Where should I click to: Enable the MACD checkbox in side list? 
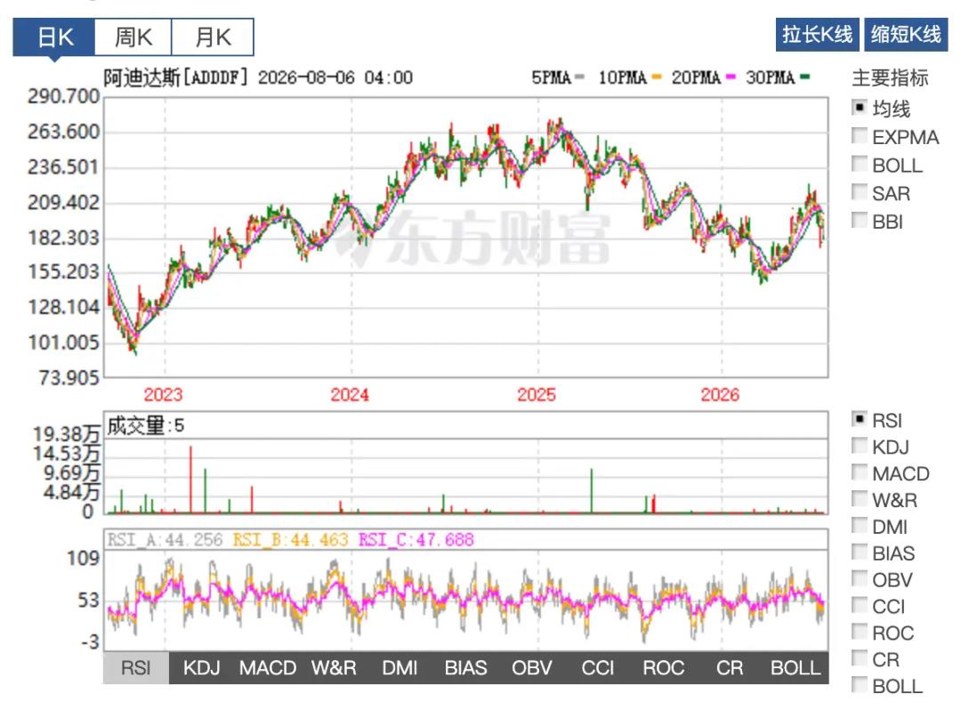pyautogui.click(x=860, y=473)
